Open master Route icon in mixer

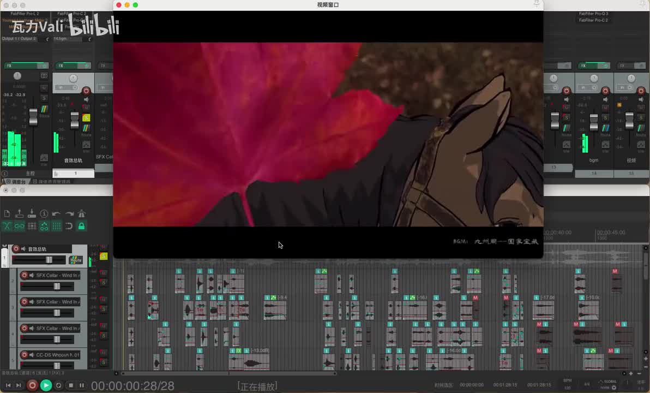[44, 109]
